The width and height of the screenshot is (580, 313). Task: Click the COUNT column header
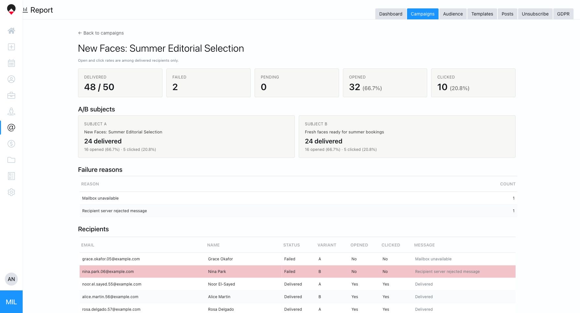(x=508, y=184)
